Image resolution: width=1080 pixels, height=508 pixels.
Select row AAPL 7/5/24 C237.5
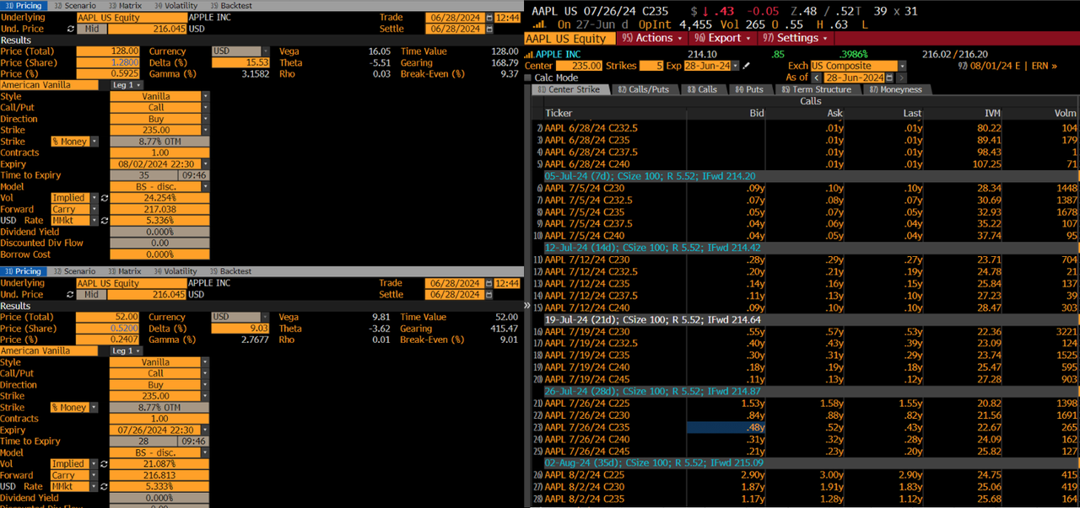point(806,224)
